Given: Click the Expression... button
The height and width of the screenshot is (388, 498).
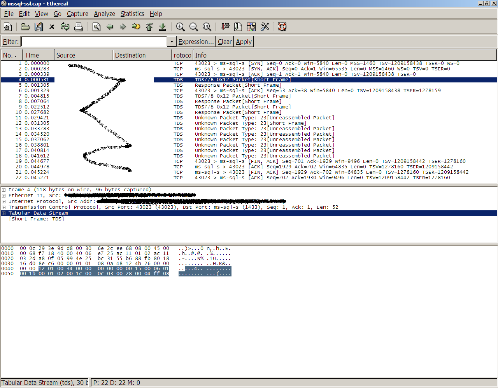Looking at the screenshot, I should pyautogui.click(x=196, y=42).
